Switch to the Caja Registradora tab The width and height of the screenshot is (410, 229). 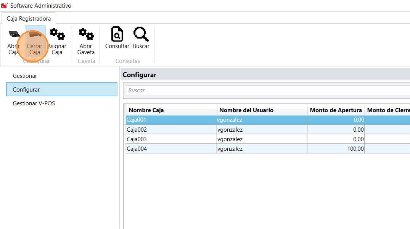[29, 19]
